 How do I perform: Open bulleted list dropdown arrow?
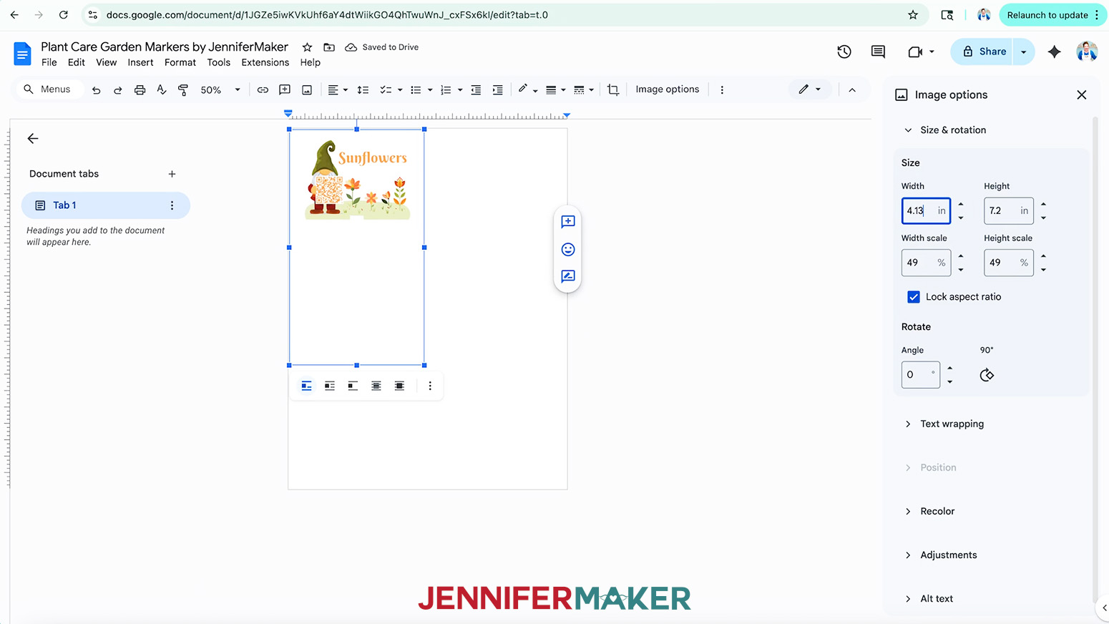pyautogui.click(x=430, y=90)
